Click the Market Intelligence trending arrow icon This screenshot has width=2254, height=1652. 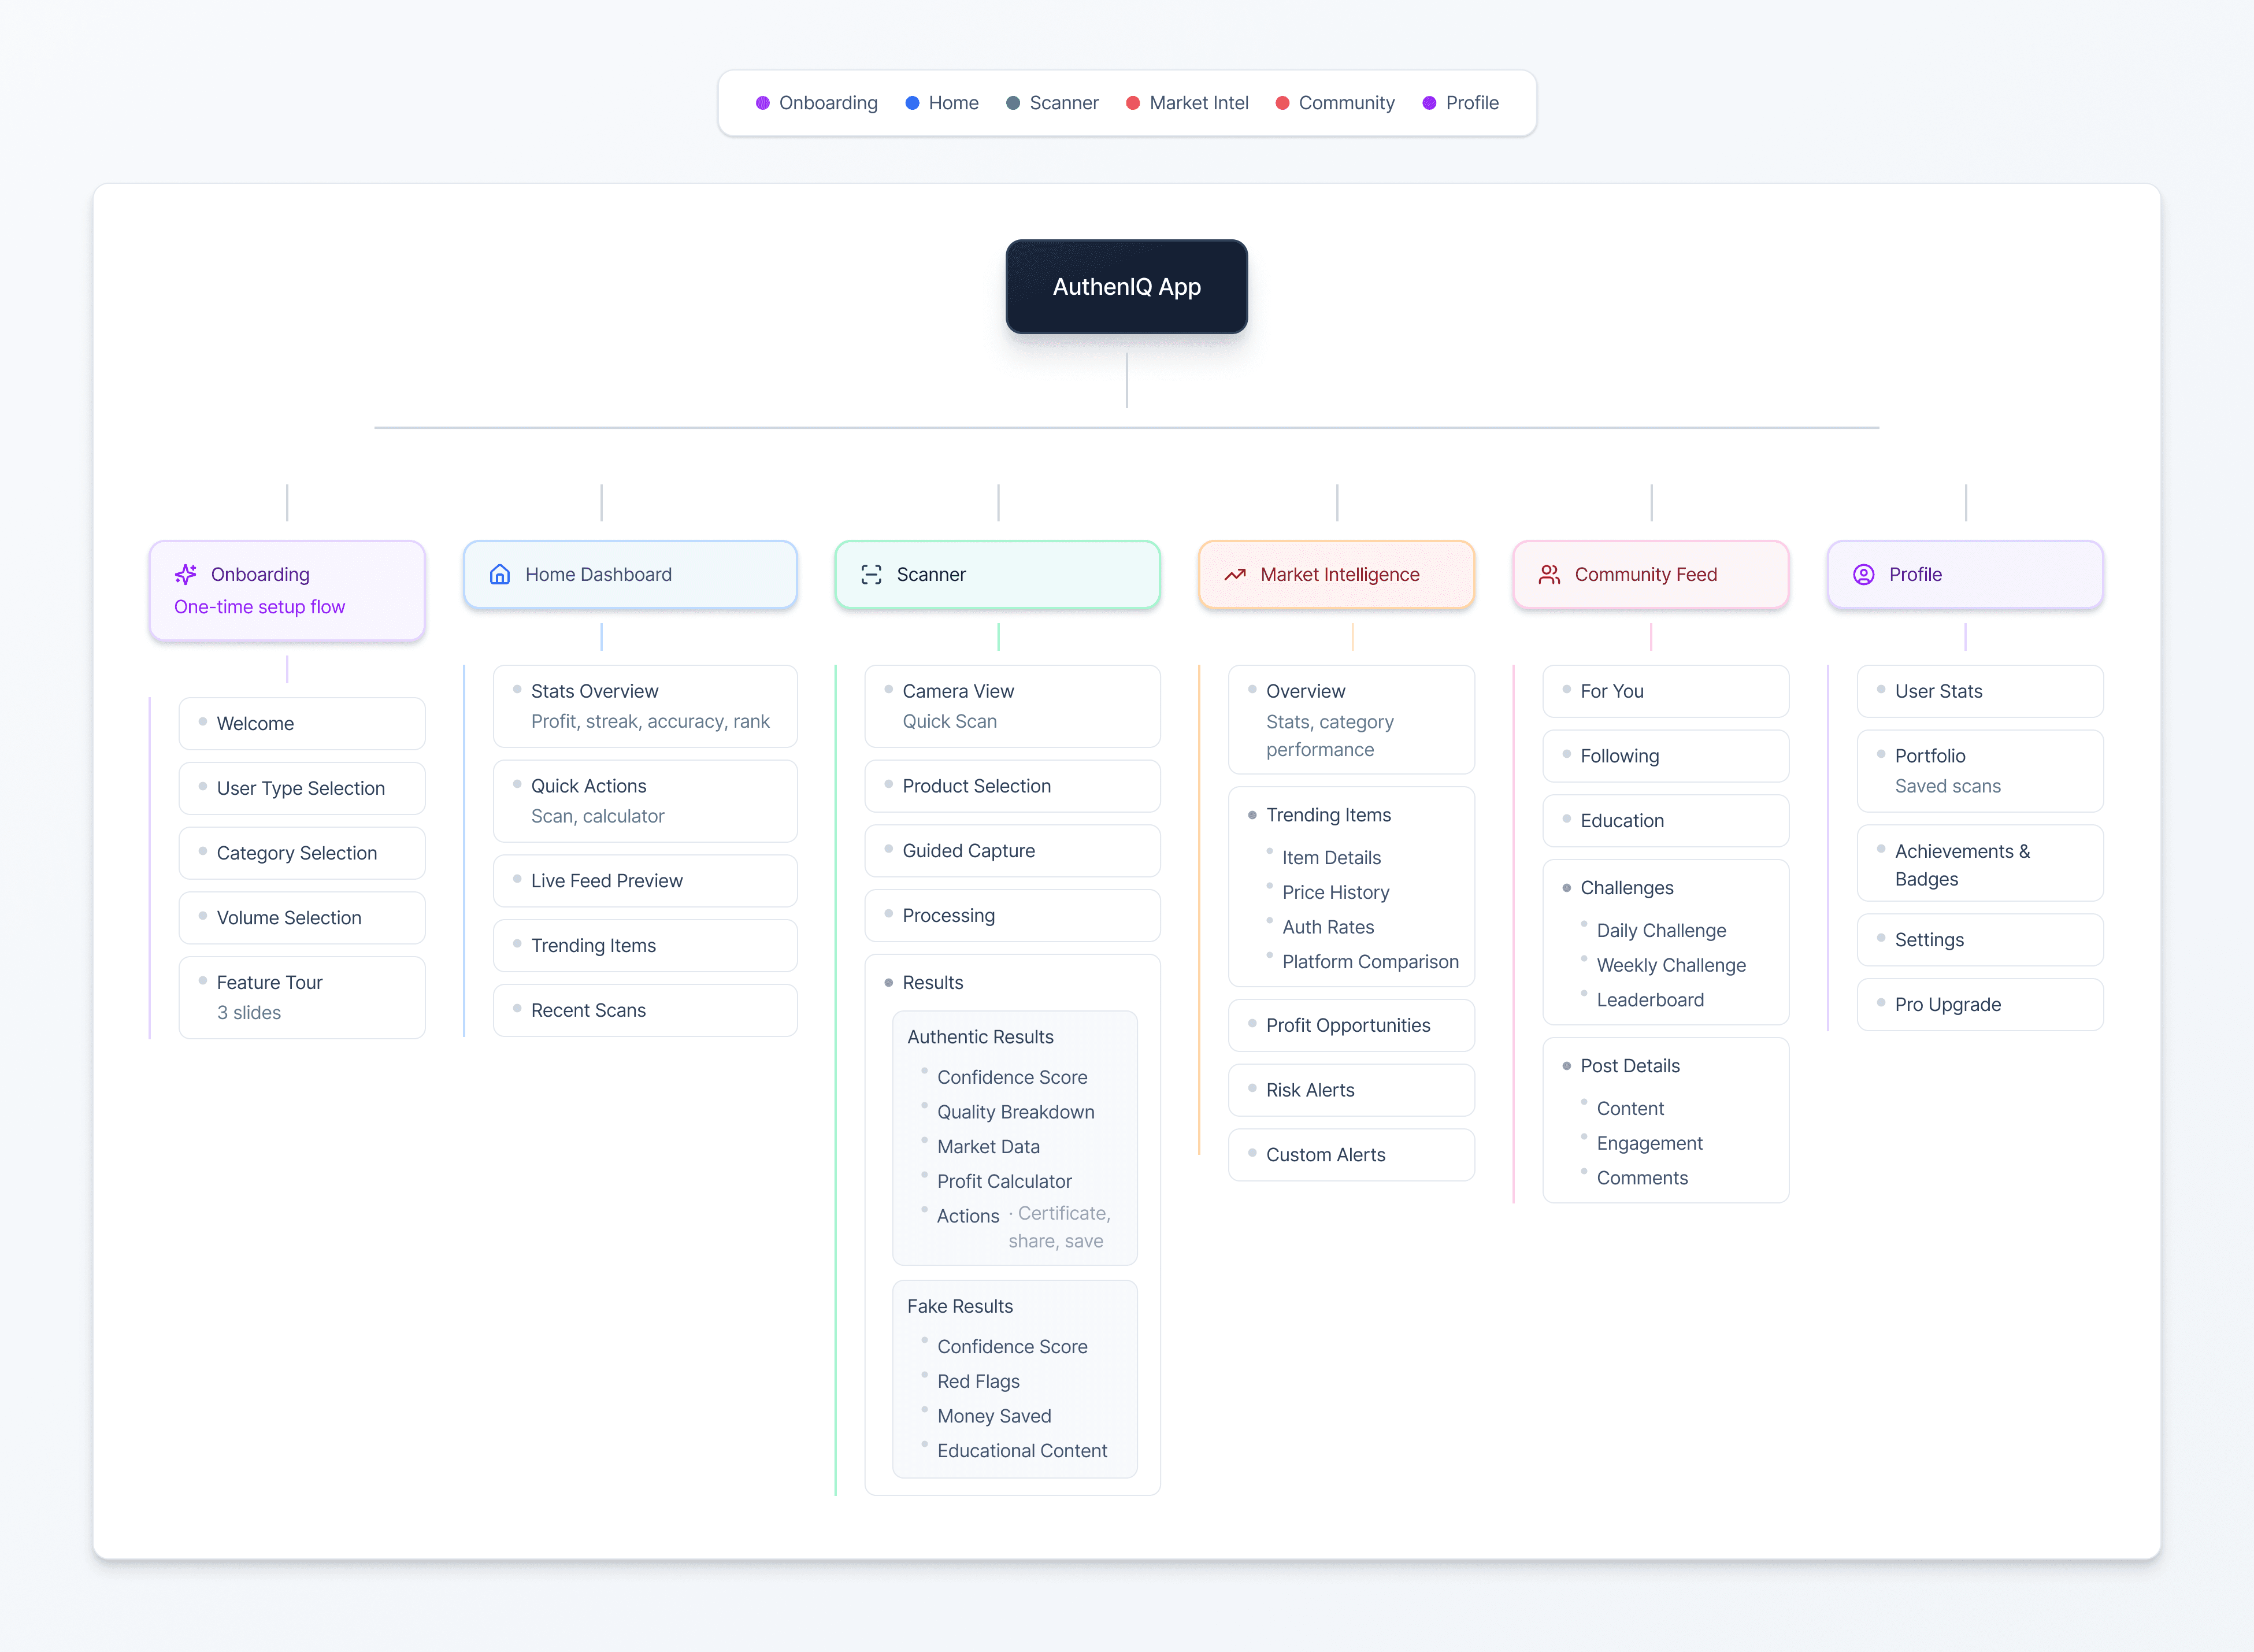click(x=1235, y=574)
